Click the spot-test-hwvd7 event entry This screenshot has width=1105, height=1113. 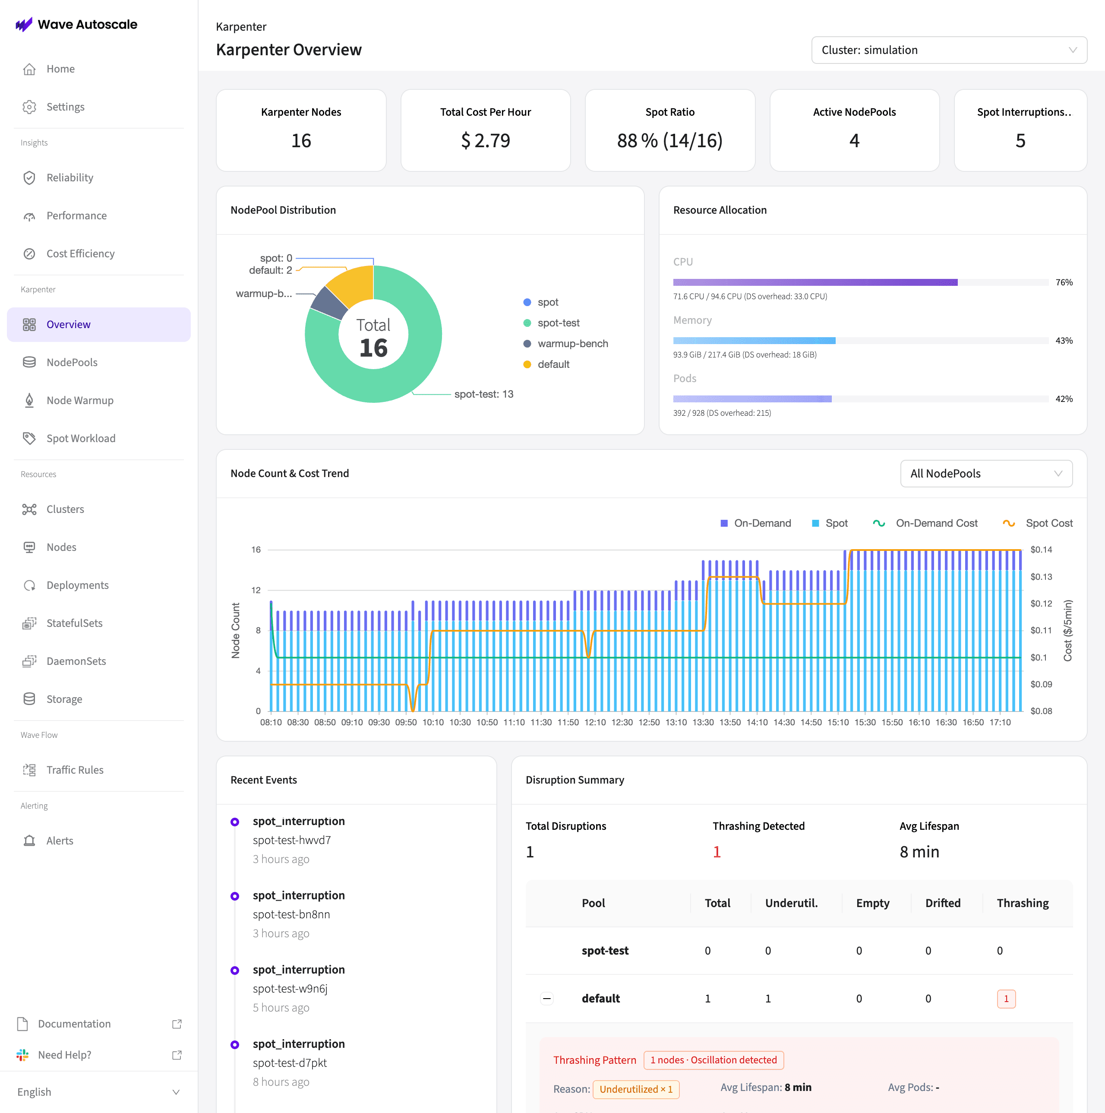[x=293, y=841]
